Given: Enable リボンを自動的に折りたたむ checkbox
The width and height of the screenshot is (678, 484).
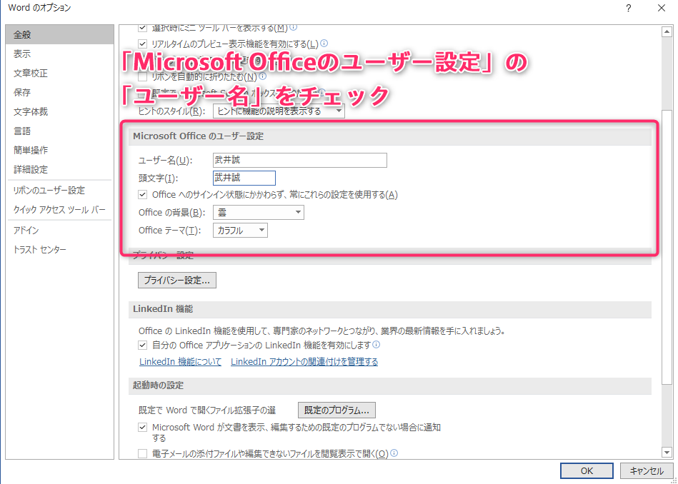Looking at the screenshot, I should [x=142, y=77].
